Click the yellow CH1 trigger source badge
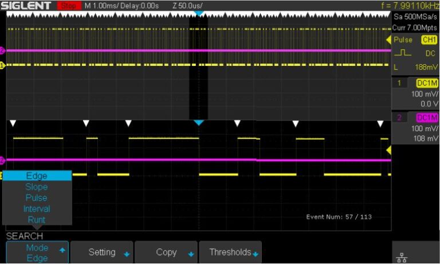Viewport: 440px width, 264px height. pyautogui.click(x=429, y=40)
